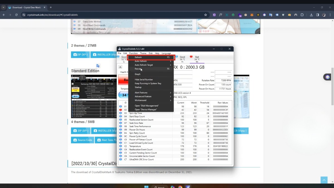Open the Edit menu in CrystalDiskInfo

coord(125,53)
